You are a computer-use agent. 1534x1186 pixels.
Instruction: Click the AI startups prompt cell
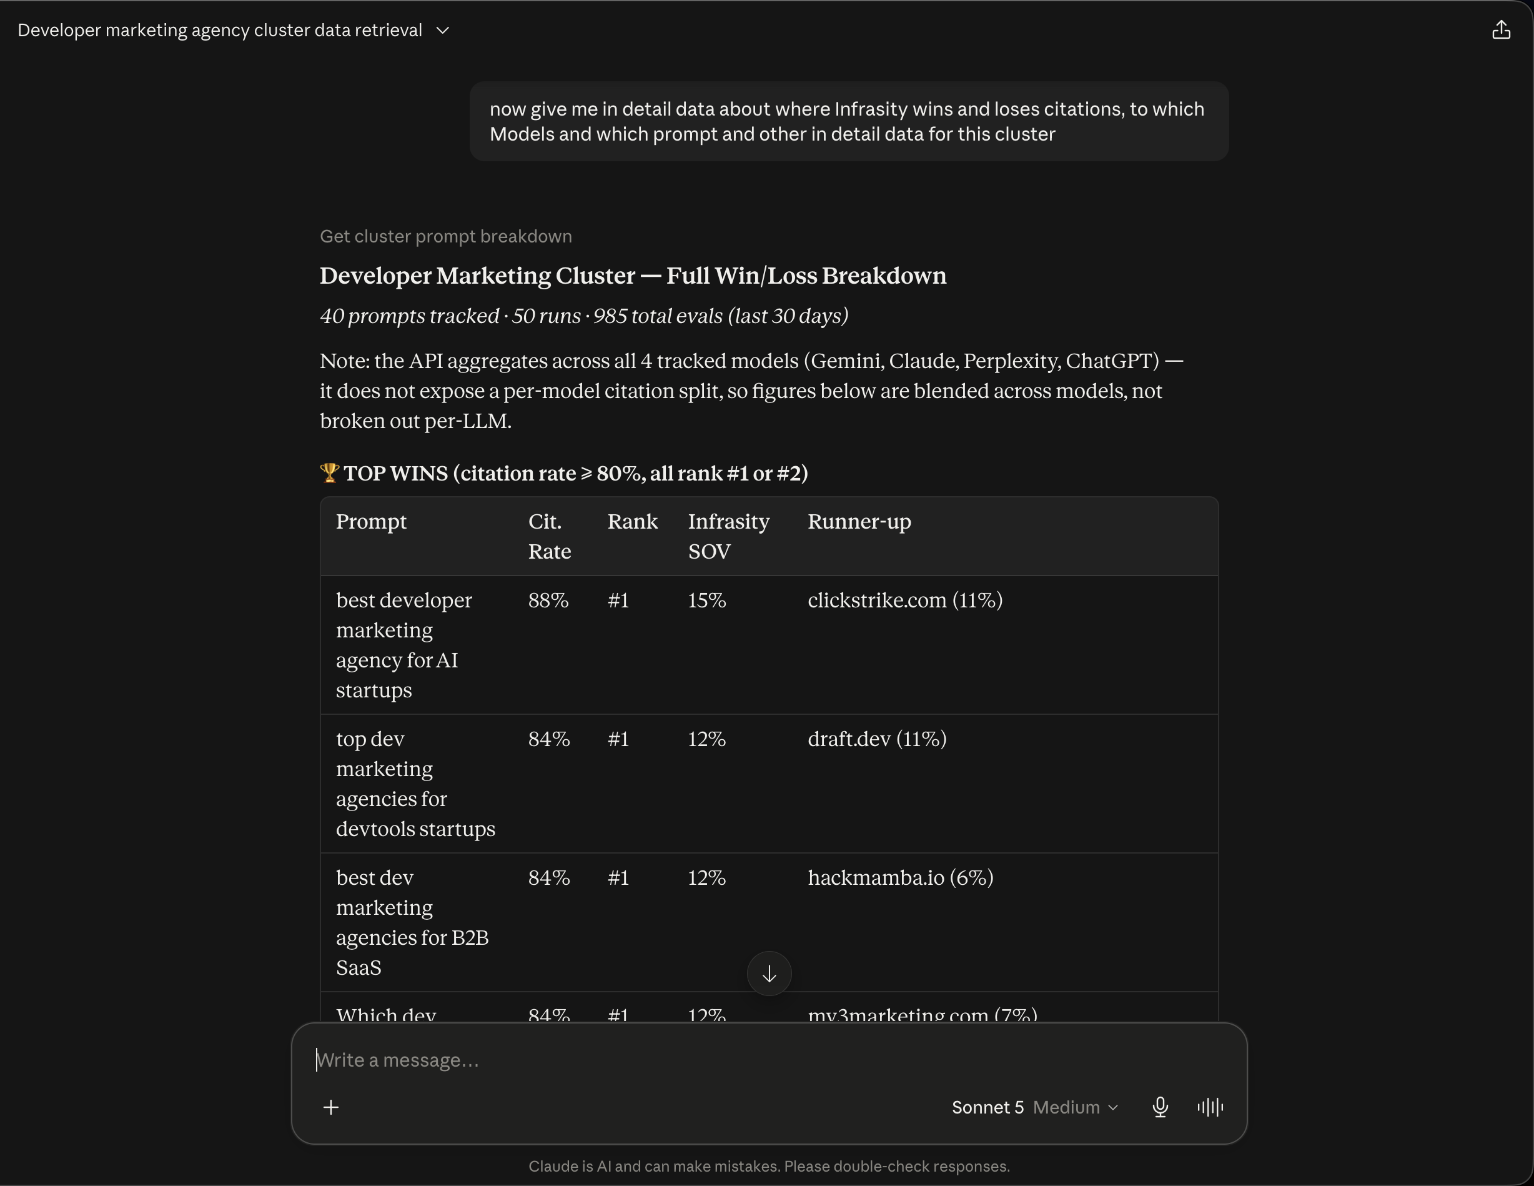(404, 645)
